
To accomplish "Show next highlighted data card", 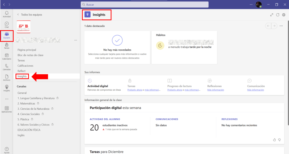I will [274, 26].
